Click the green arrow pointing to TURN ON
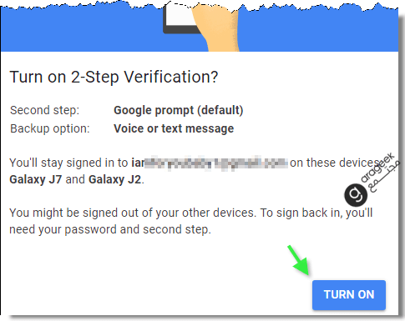 [x=300, y=260]
